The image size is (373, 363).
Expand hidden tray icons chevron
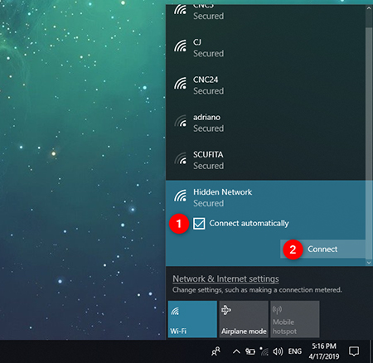coord(236,351)
